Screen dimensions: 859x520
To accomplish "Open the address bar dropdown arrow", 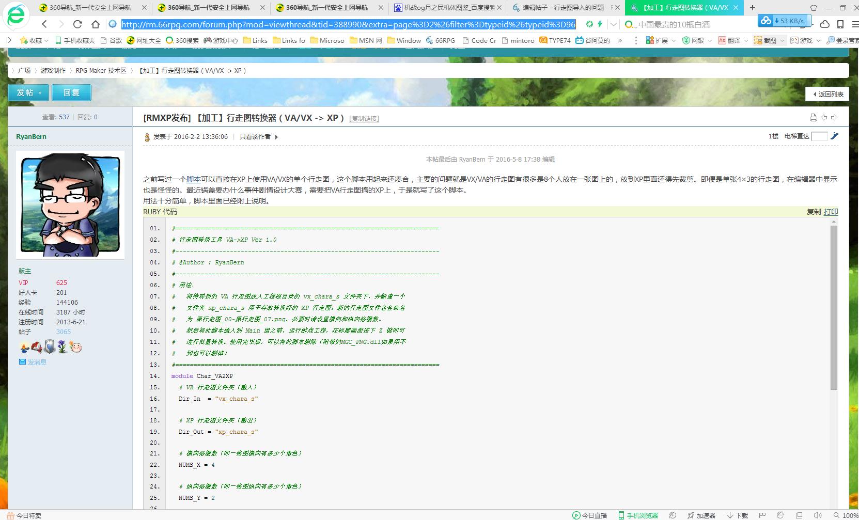I will [613, 24].
